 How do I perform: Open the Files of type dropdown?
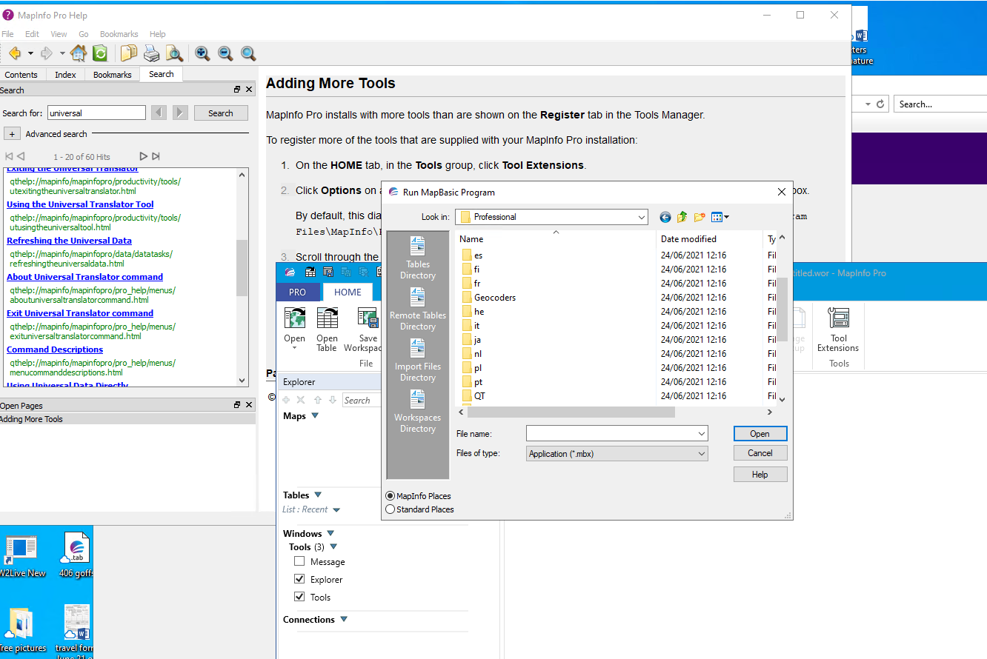[x=701, y=454]
